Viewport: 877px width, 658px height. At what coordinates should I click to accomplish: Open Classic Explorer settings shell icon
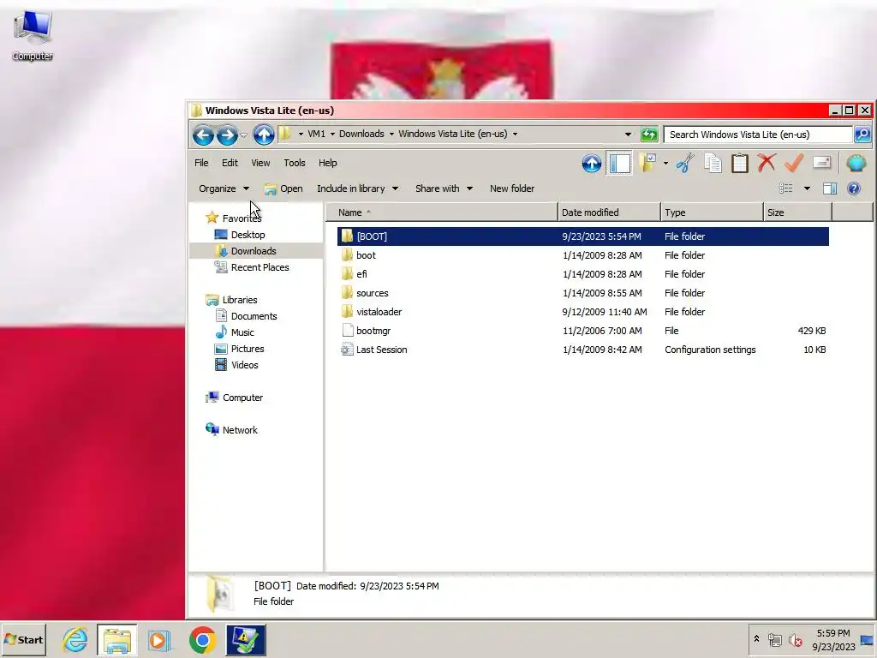tap(856, 164)
